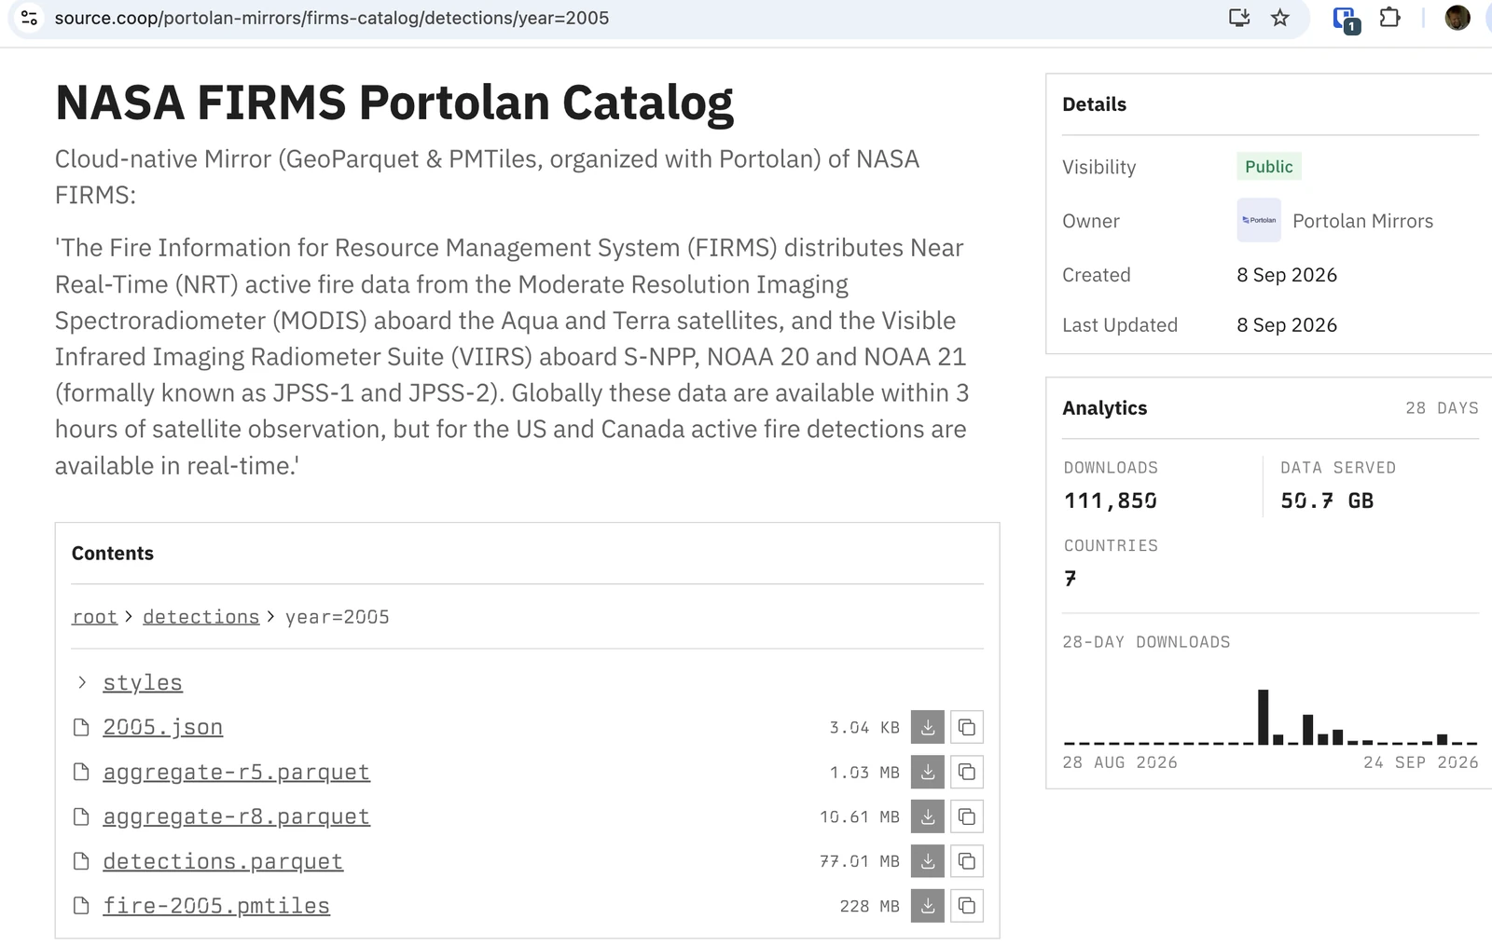Download the fire-2005.pmtiles file
1492x946 pixels.
coord(928,906)
